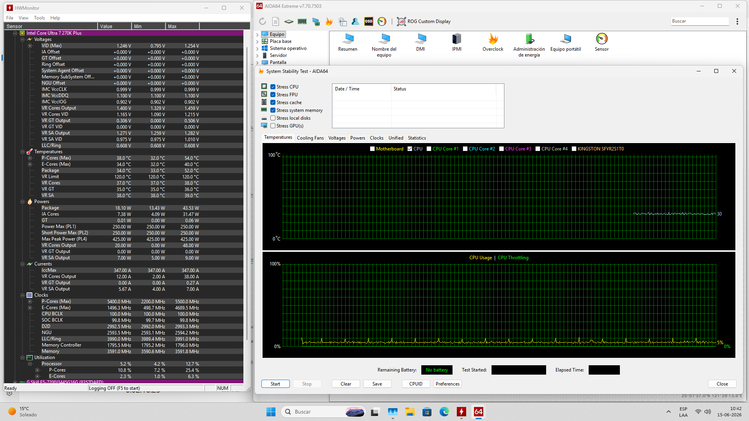Screen dimensions: 749x421
Task: Start the system stability test
Action: point(275,384)
